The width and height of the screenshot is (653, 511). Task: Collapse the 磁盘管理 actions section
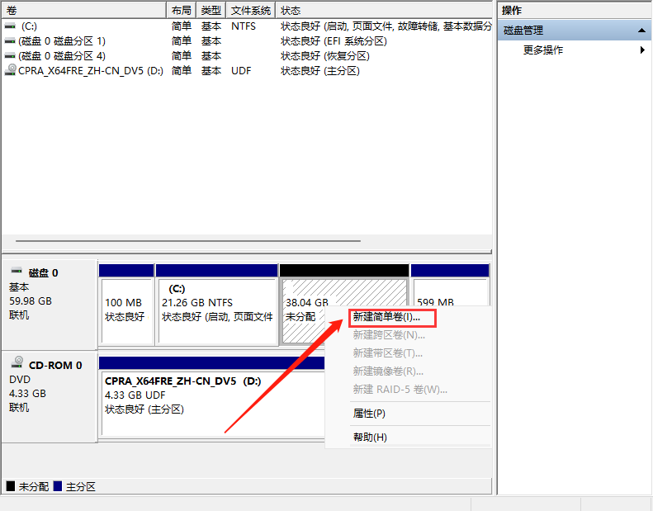tap(641, 31)
